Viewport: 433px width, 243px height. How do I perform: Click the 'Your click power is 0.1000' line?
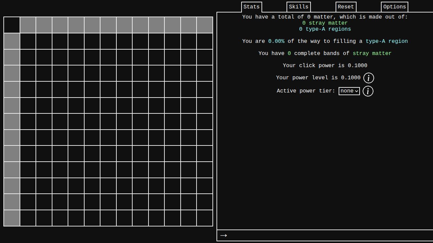tap(325, 65)
